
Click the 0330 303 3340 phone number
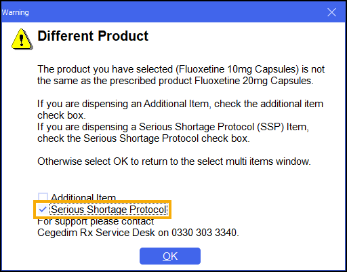(204, 233)
